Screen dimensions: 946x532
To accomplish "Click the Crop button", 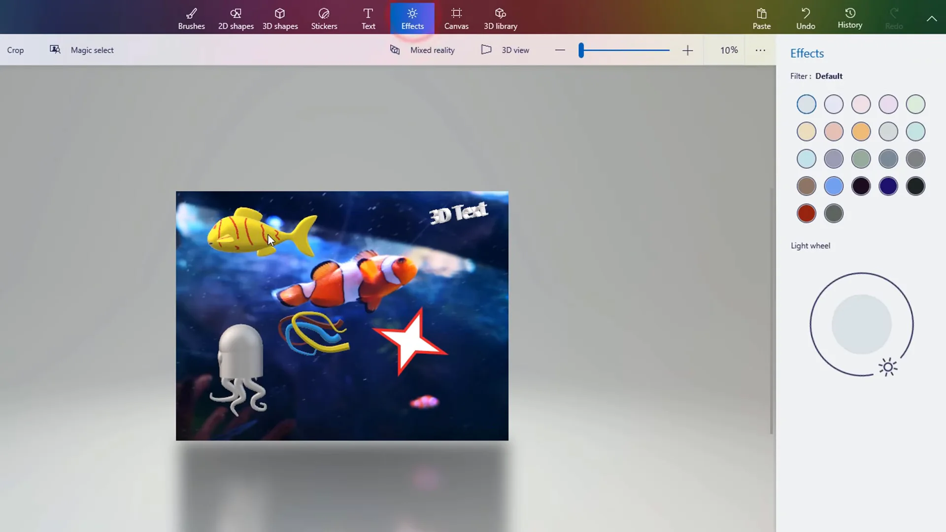I will pyautogui.click(x=15, y=50).
